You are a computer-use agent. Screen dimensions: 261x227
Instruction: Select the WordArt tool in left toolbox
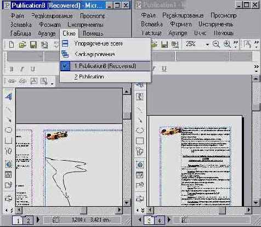coord(9,97)
